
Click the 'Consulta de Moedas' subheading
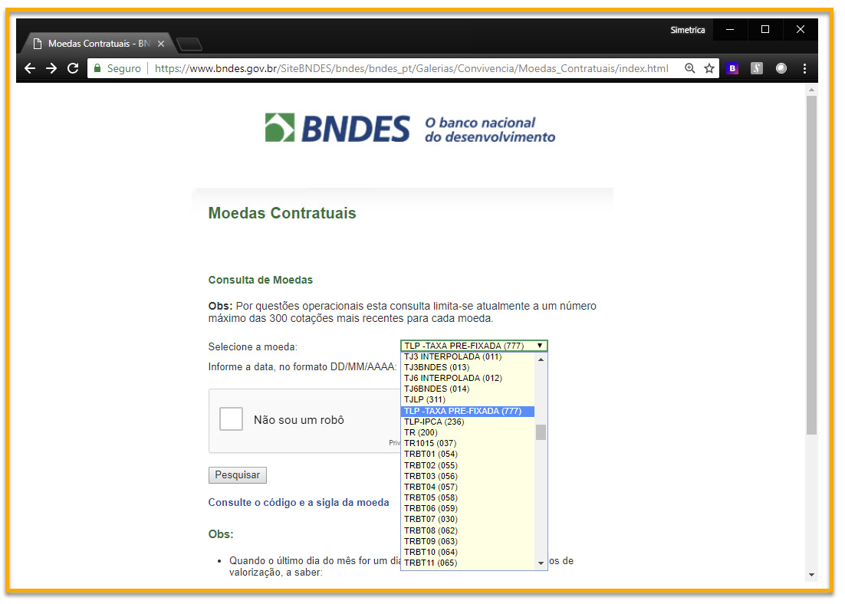(260, 281)
